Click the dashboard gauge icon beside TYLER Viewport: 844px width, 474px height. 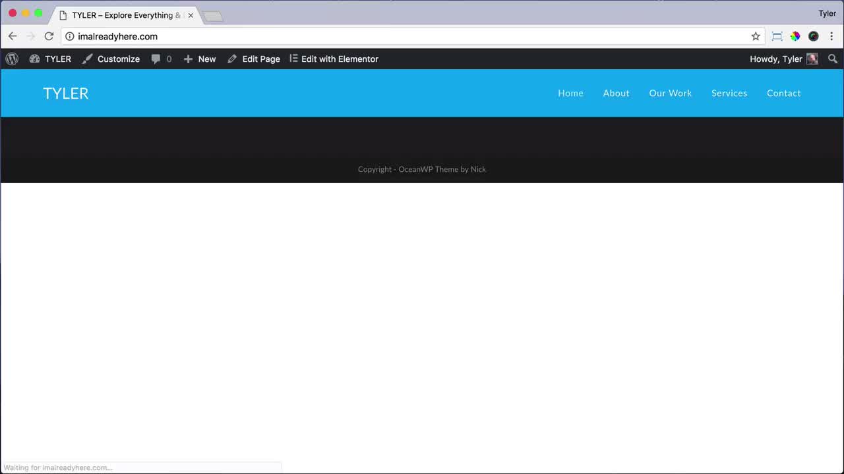pyautogui.click(x=34, y=59)
